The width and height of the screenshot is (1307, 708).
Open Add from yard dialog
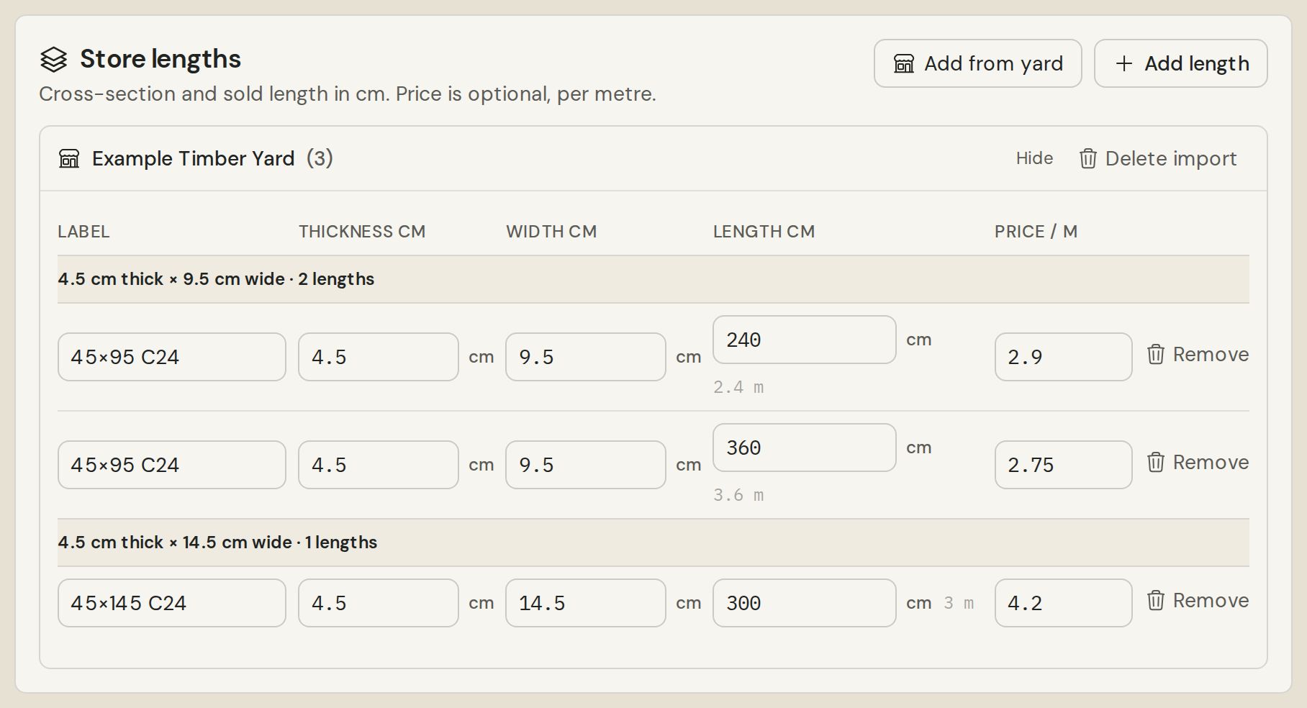(977, 63)
